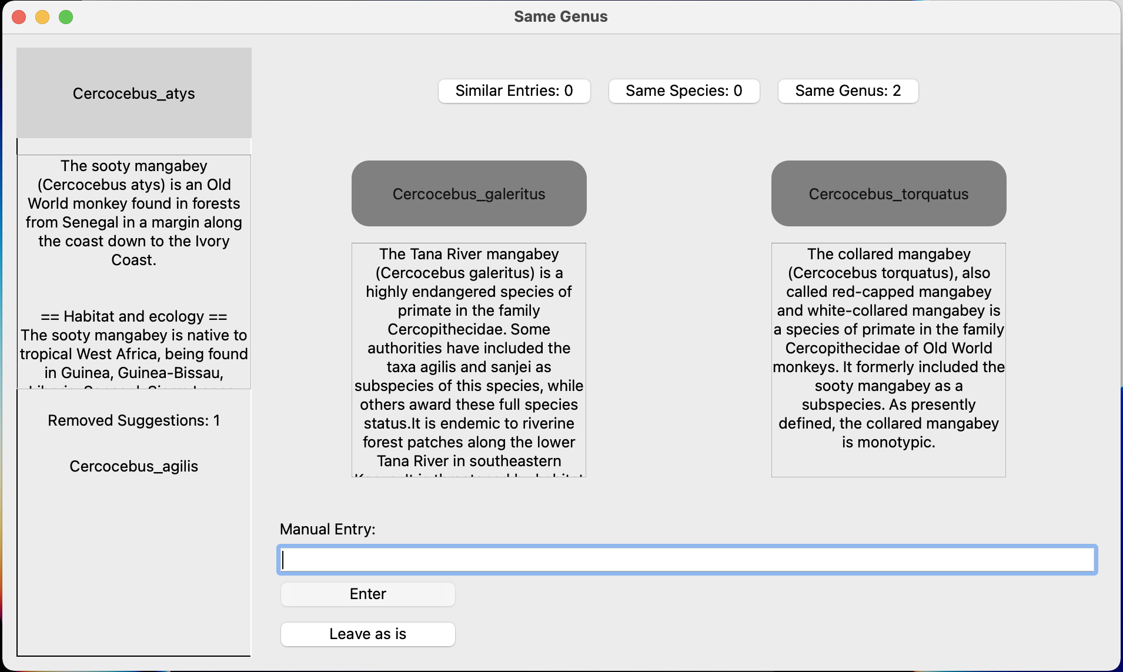Click the Same Genus counter
The width and height of the screenshot is (1123, 672).
[847, 91]
